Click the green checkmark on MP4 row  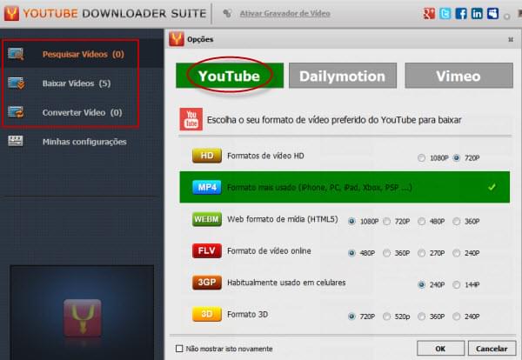coord(492,187)
